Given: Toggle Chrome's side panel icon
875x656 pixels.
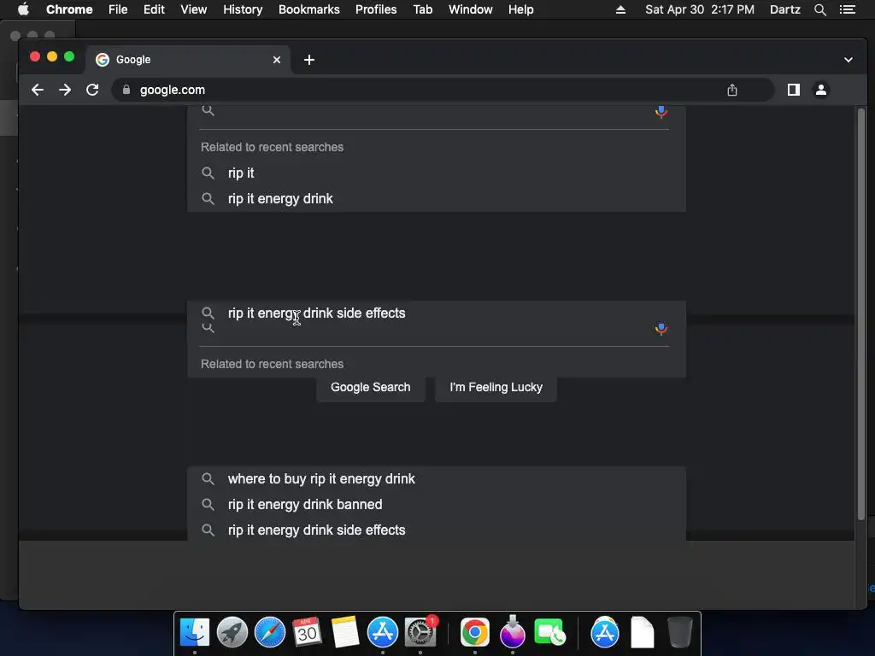Looking at the screenshot, I should click(x=794, y=90).
